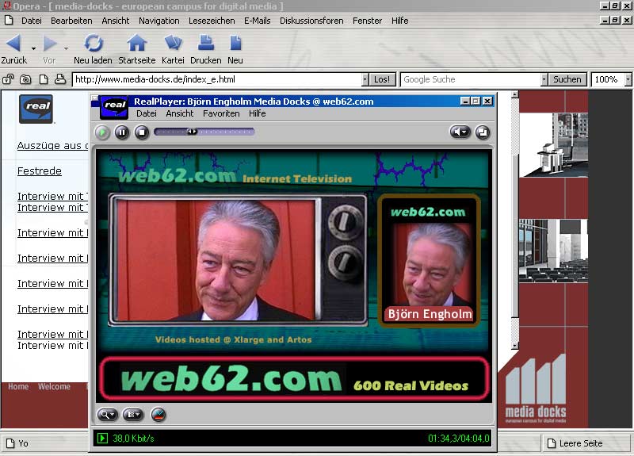Toggle image loading camera icon

pos(25,79)
